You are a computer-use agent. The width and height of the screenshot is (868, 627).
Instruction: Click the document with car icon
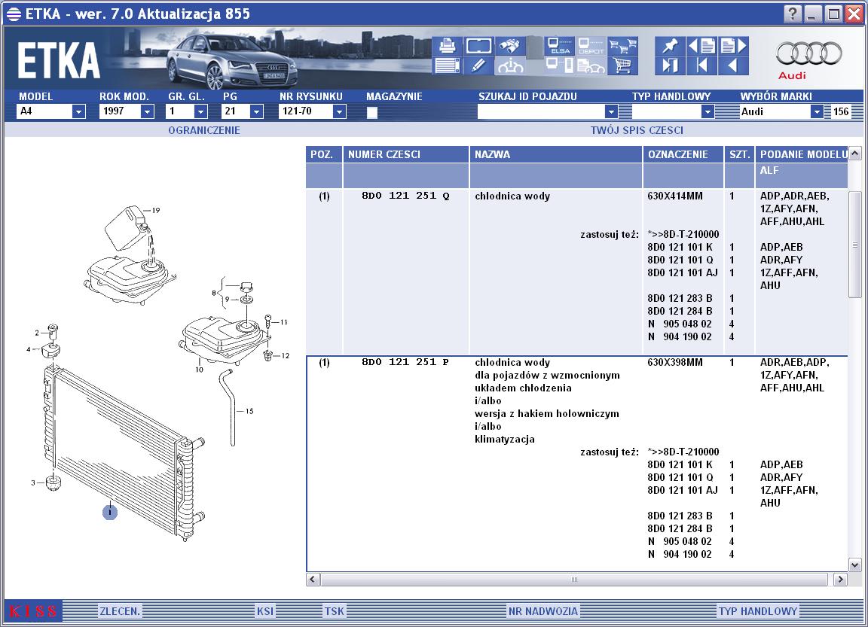(591, 65)
